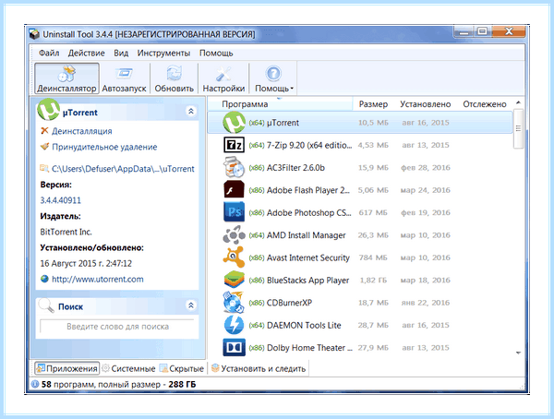Collapse the Поиск search panel

click(x=191, y=305)
